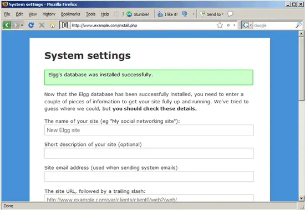Open the Help menu

(105, 14)
